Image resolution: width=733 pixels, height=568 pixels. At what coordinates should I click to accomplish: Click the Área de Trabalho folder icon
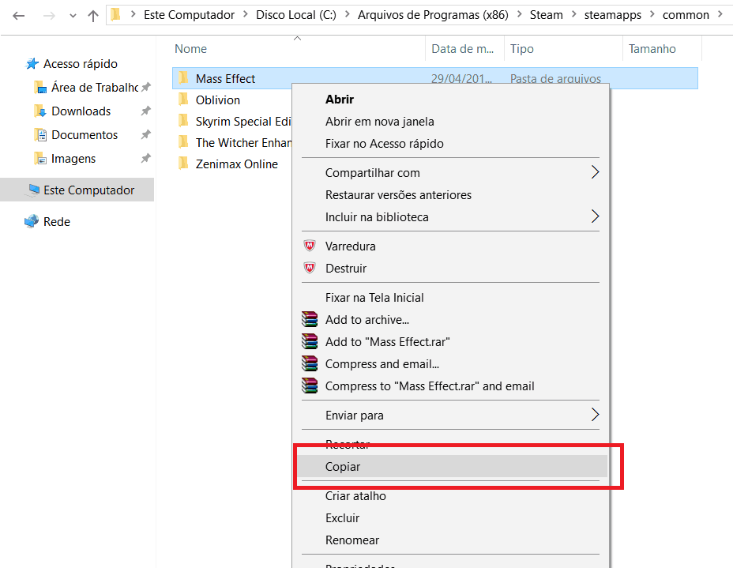click(x=40, y=88)
